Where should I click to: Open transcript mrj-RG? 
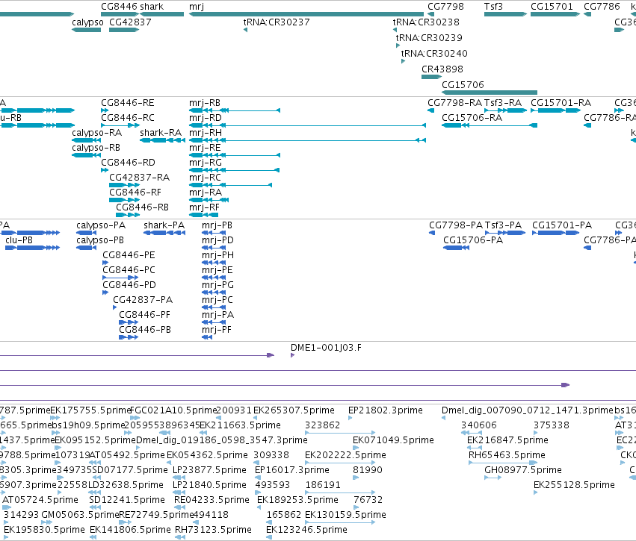(235, 170)
